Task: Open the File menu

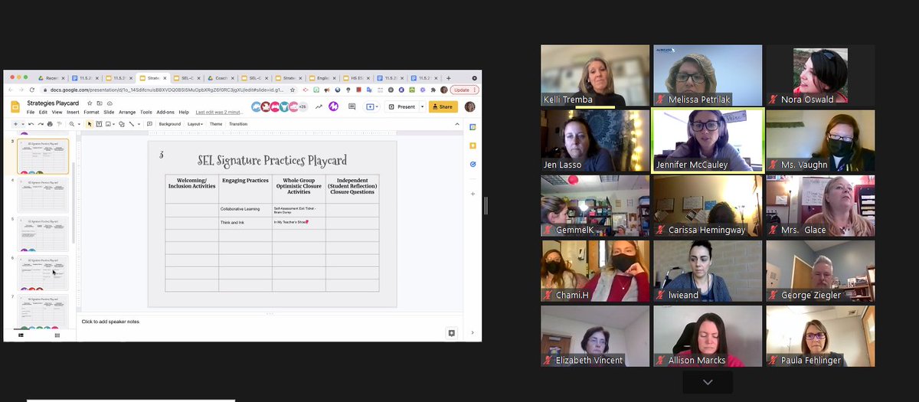Action: tap(31, 112)
